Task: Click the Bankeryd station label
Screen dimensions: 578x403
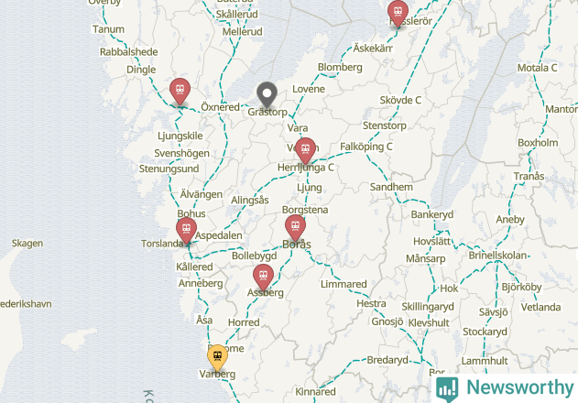Action: (432, 214)
